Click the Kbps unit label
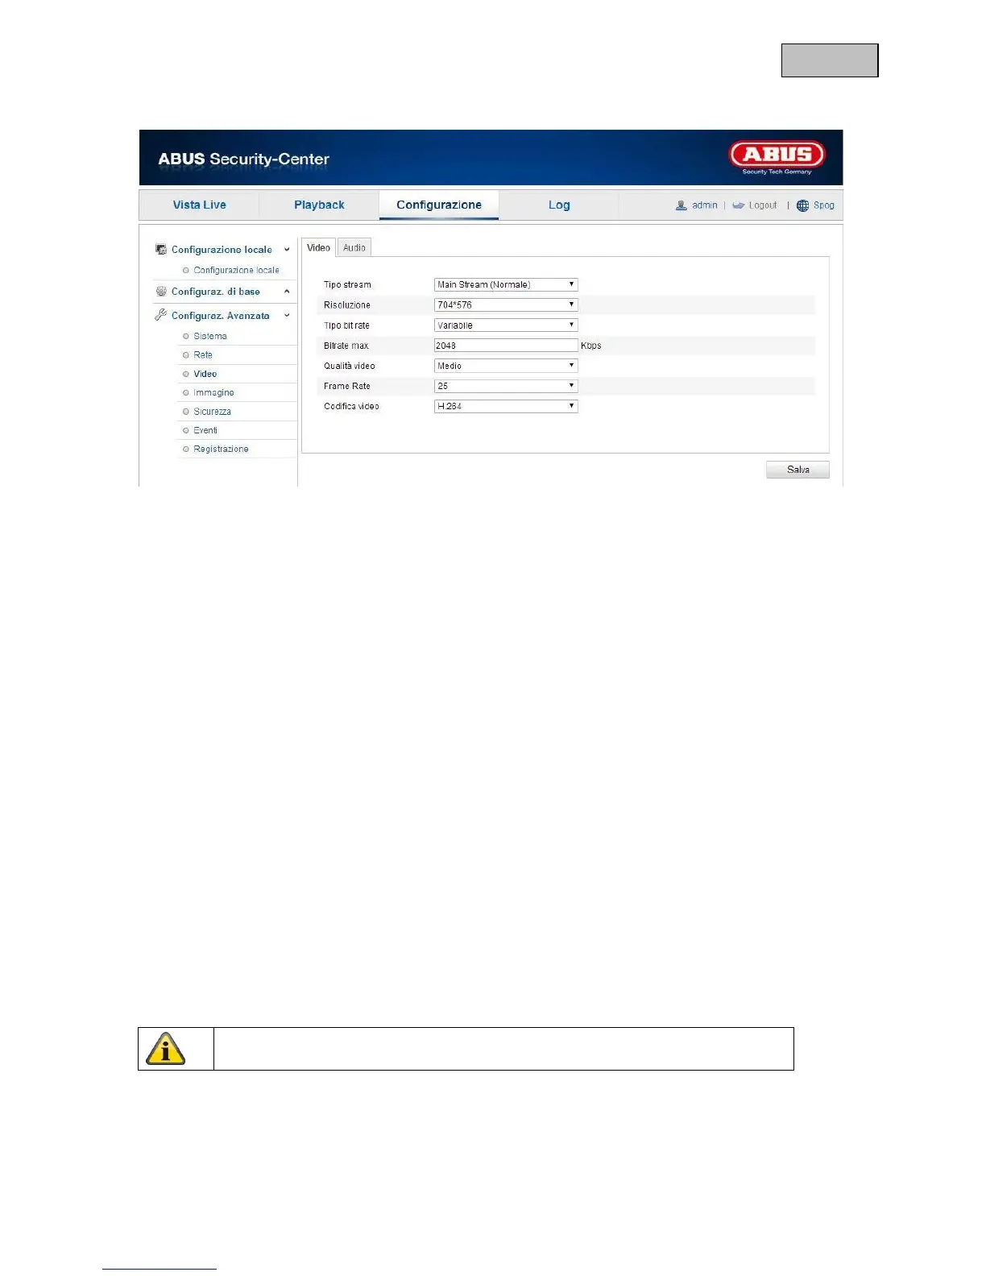Viewport: 986px width, 1276px height. 591,346
